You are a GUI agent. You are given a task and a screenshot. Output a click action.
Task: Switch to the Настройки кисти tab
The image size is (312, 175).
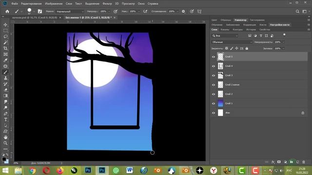279,25
